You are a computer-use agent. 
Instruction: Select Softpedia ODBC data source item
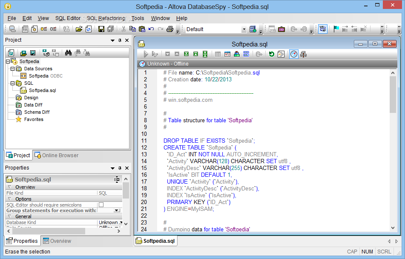tap(41, 76)
